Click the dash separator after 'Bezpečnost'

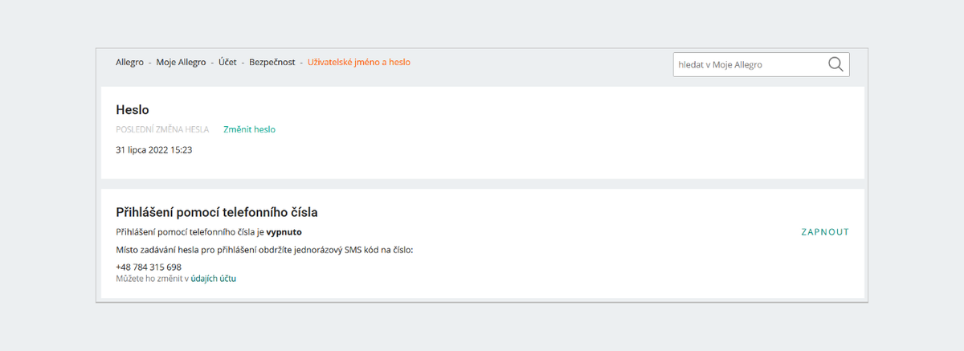(x=301, y=63)
